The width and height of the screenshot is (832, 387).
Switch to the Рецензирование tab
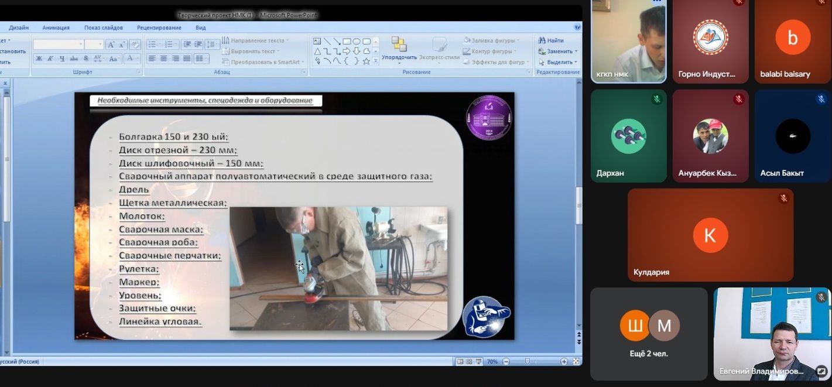[159, 28]
